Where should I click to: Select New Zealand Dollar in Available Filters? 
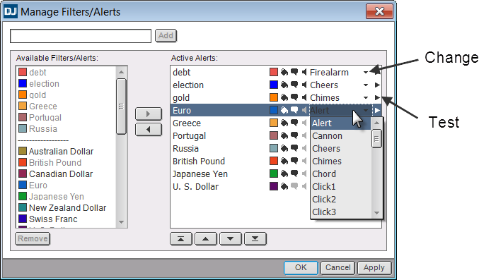pyautogui.click(x=67, y=208)
